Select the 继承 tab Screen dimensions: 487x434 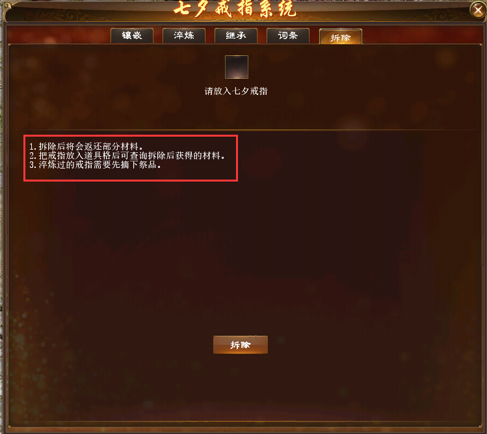point(236,35)
